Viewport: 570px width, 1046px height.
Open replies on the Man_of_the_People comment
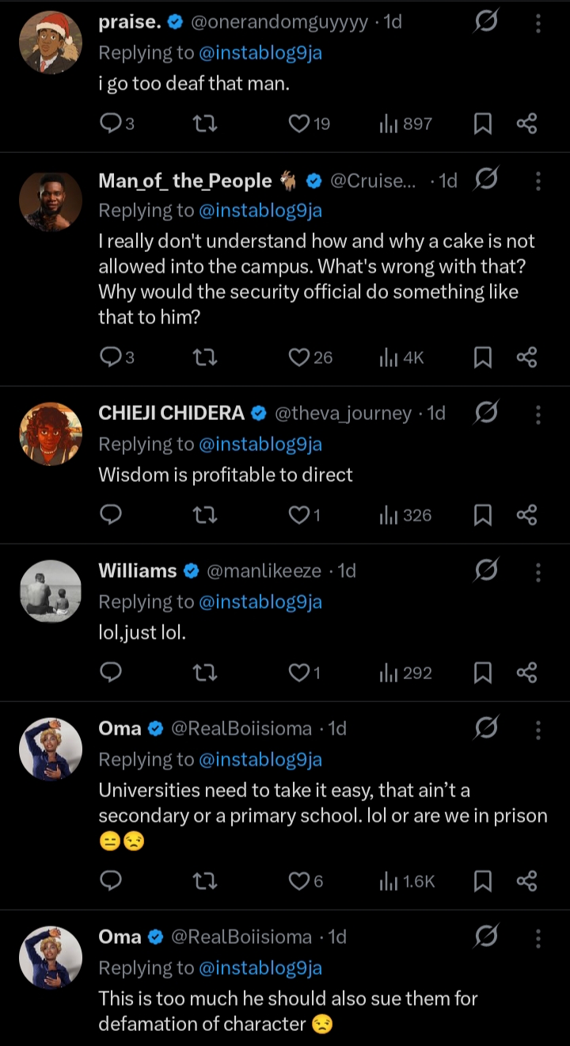click(112, 357)
